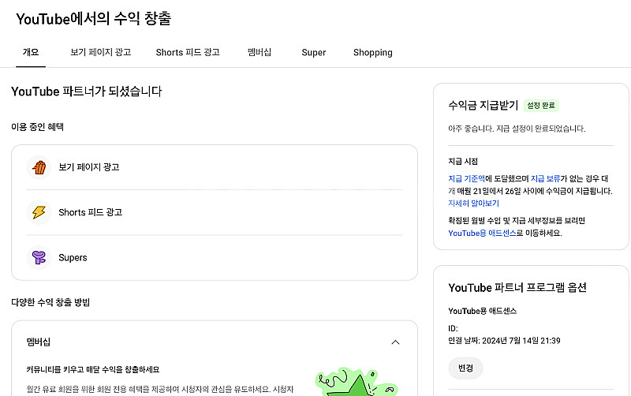Select the Supers benefit row text
Screen dimensions: 631x396
tap(73, 258)
